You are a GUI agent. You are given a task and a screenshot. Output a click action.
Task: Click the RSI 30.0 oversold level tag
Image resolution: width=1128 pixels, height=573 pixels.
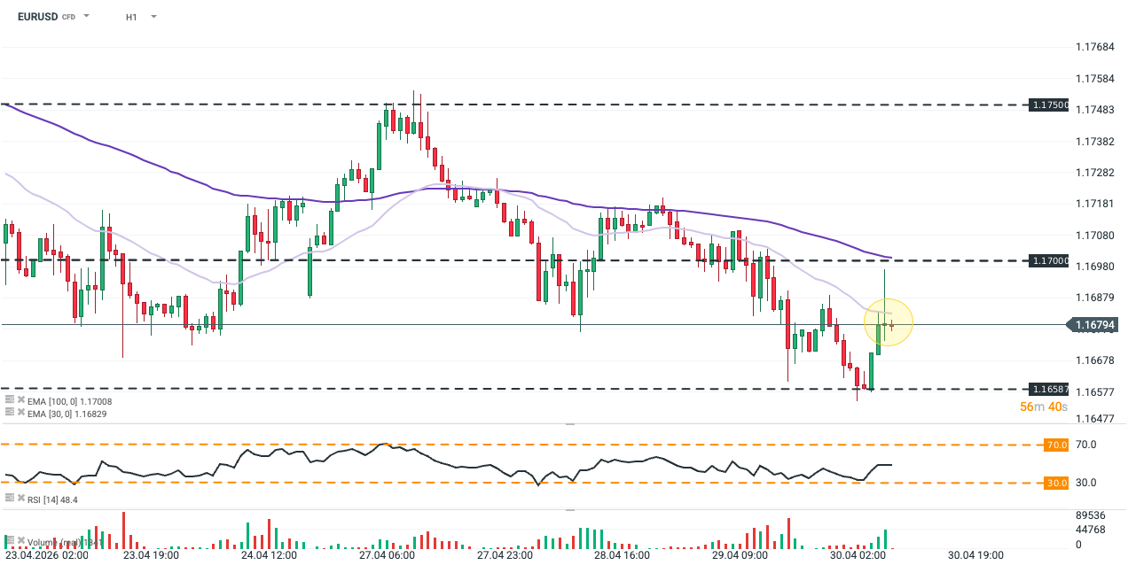1056,483
